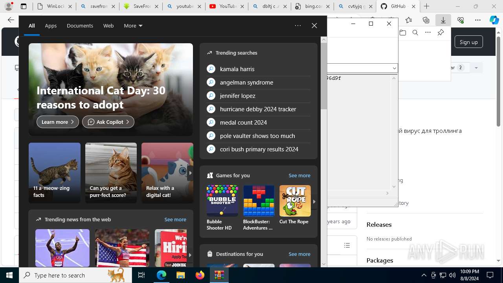
Task: Open Task View on the taskbar
Action: pos(141,275)
